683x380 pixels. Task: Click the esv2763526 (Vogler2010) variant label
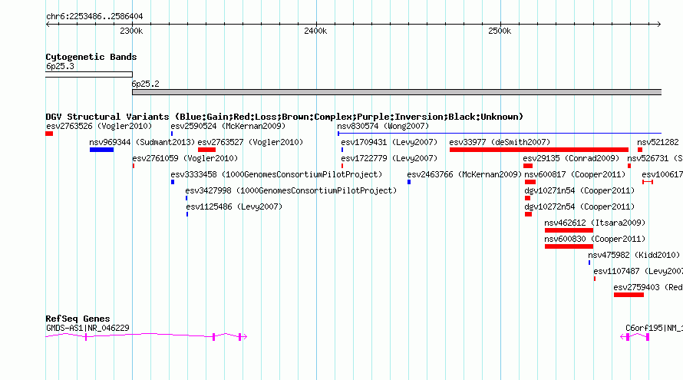click(x=99, y=127)
